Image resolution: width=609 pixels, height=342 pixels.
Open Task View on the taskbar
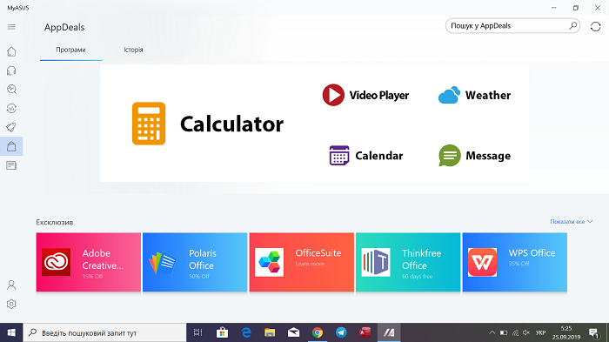click(x=198, y=332)
